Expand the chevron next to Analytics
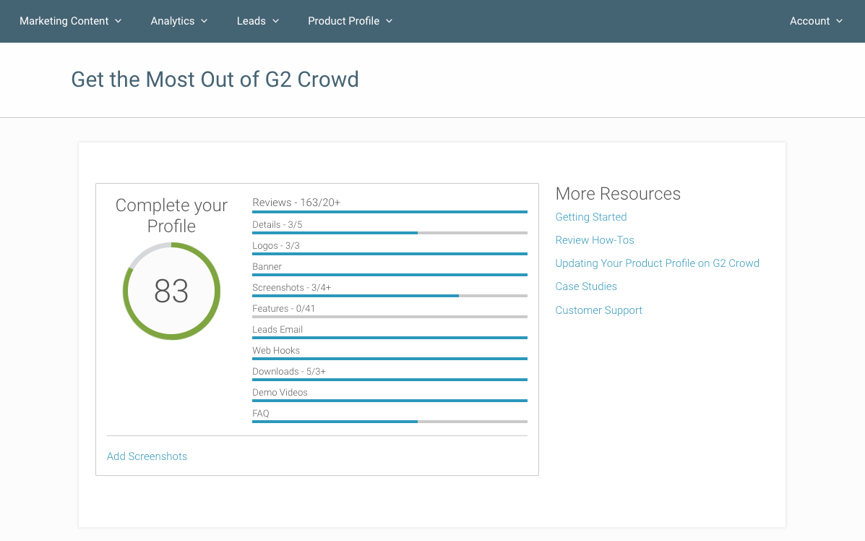This screenshot has width=865, height=541. (x=204, y=21)
